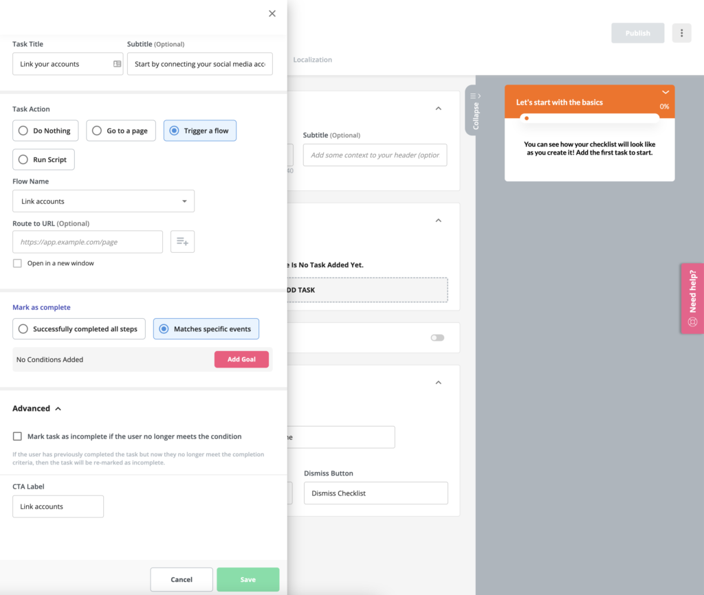
Task: Collapse the tasks section above Add Task
Action: [438, 221]
